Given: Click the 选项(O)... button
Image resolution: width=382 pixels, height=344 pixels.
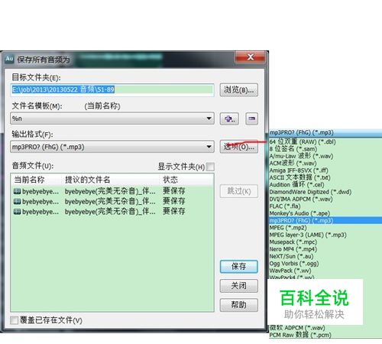Looking at the screenshot, I should point(239,147).
